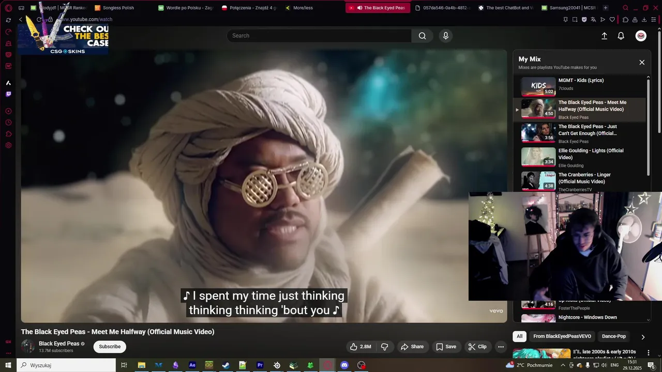
Task: Select the All filter chip
Action: tap(519, 336)
